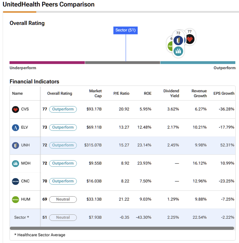Click the ROE column header
239x243 pixels.
[148, 93]
